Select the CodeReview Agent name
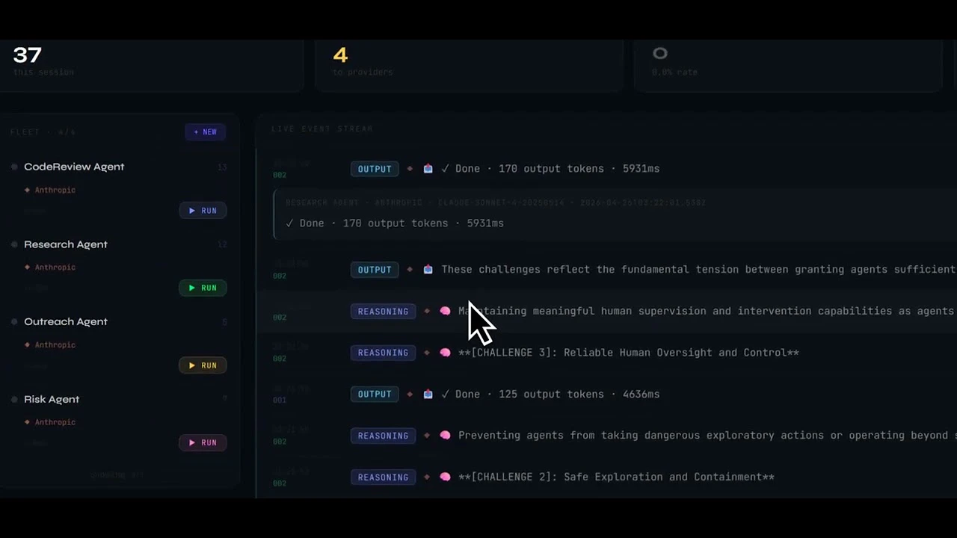The height and width of the screenshot is (538, 957). (74, 167)
